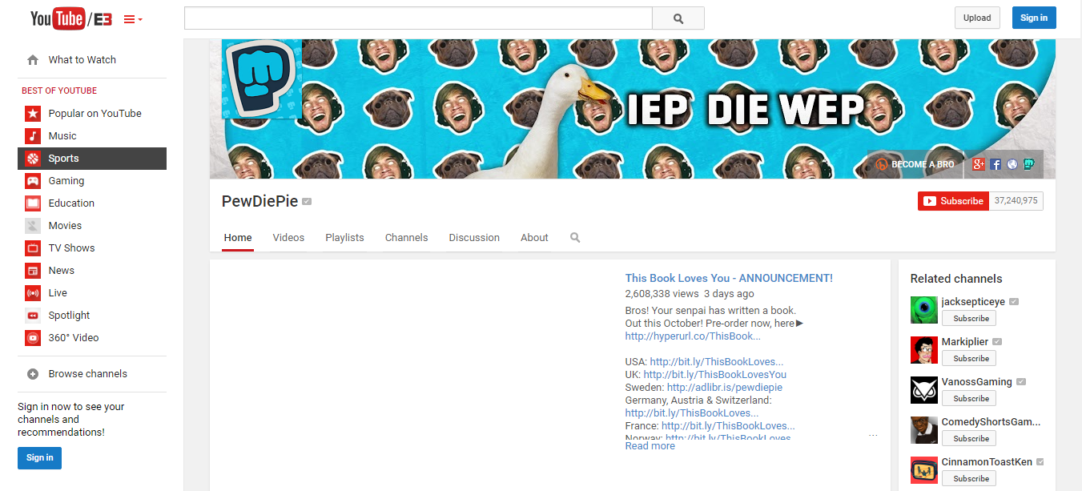
Task: Open the jacksepticeye channel name
Action: click(973, 302)
